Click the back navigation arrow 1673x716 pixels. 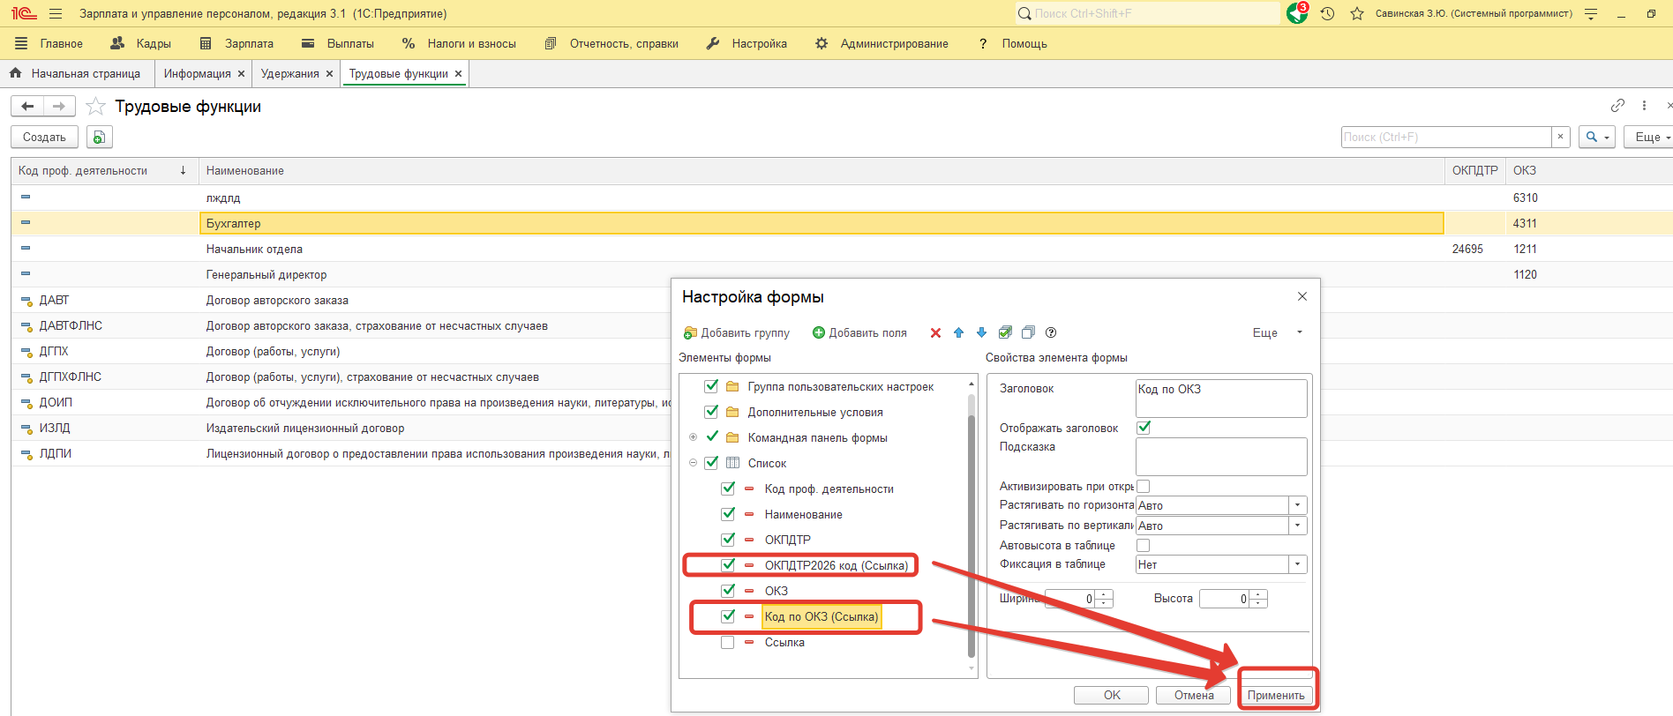pos(27,107)
